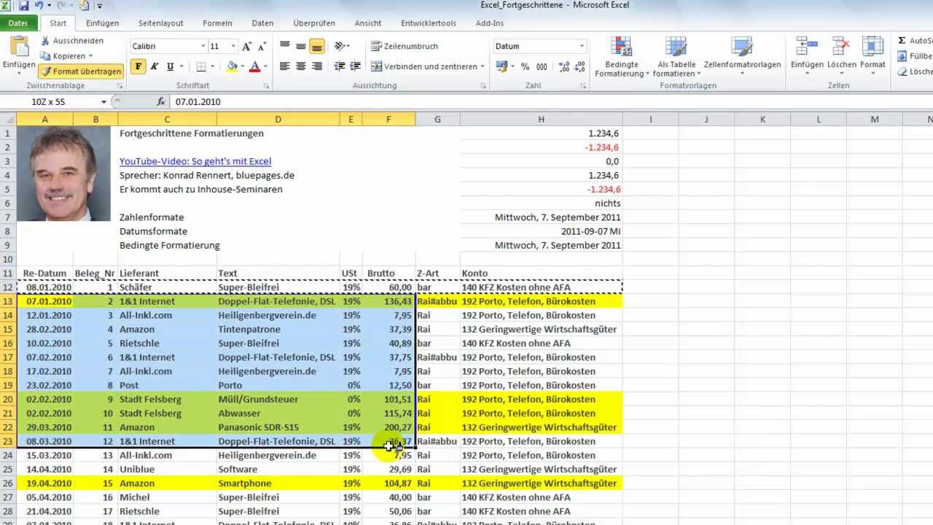
Task: Click cell borders icon
Action: coord(202,66)
